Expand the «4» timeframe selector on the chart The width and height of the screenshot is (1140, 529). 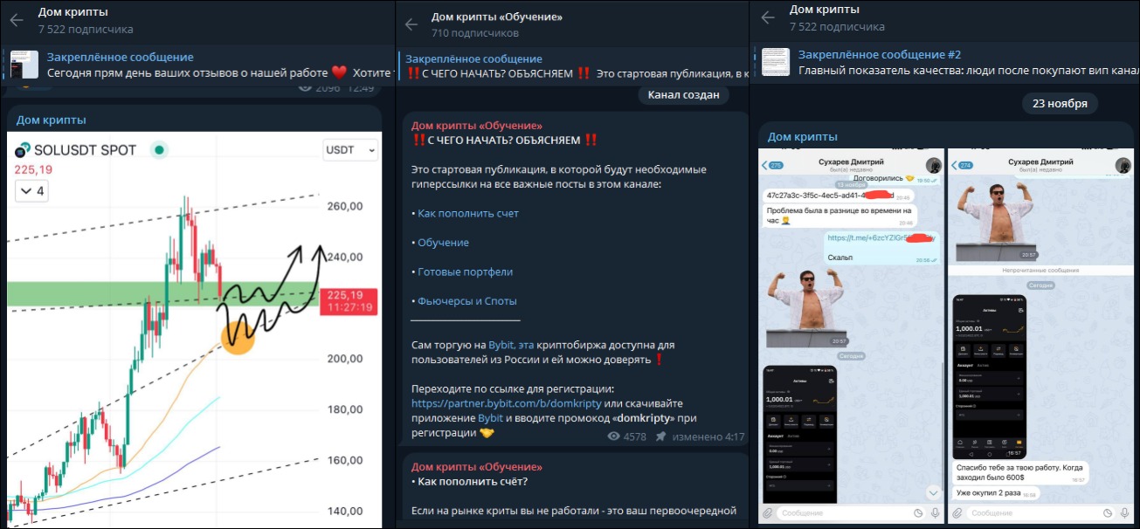point(31,191)
